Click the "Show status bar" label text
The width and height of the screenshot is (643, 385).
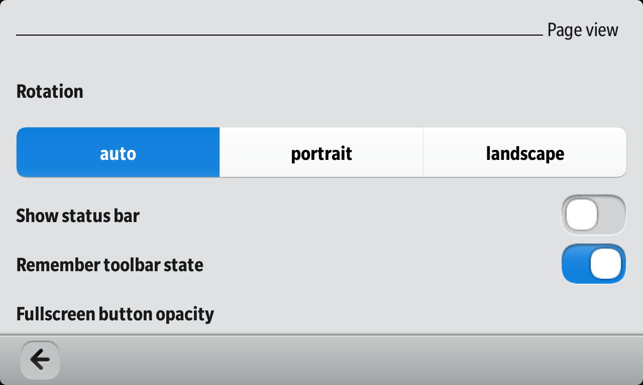click(x=78, y=216)
